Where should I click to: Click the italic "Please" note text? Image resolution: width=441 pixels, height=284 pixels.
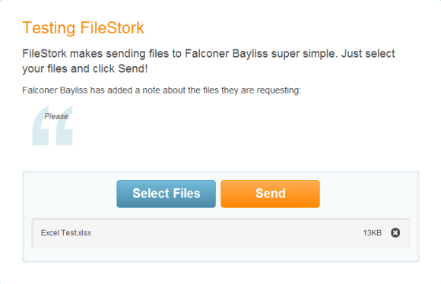pos(56,116)
